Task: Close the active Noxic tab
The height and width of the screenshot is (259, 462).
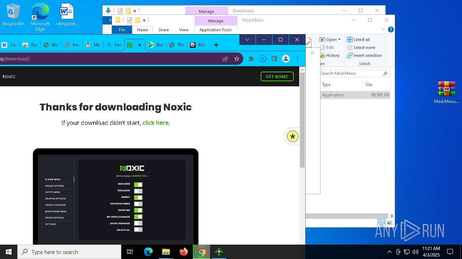Action: [140, 45]
